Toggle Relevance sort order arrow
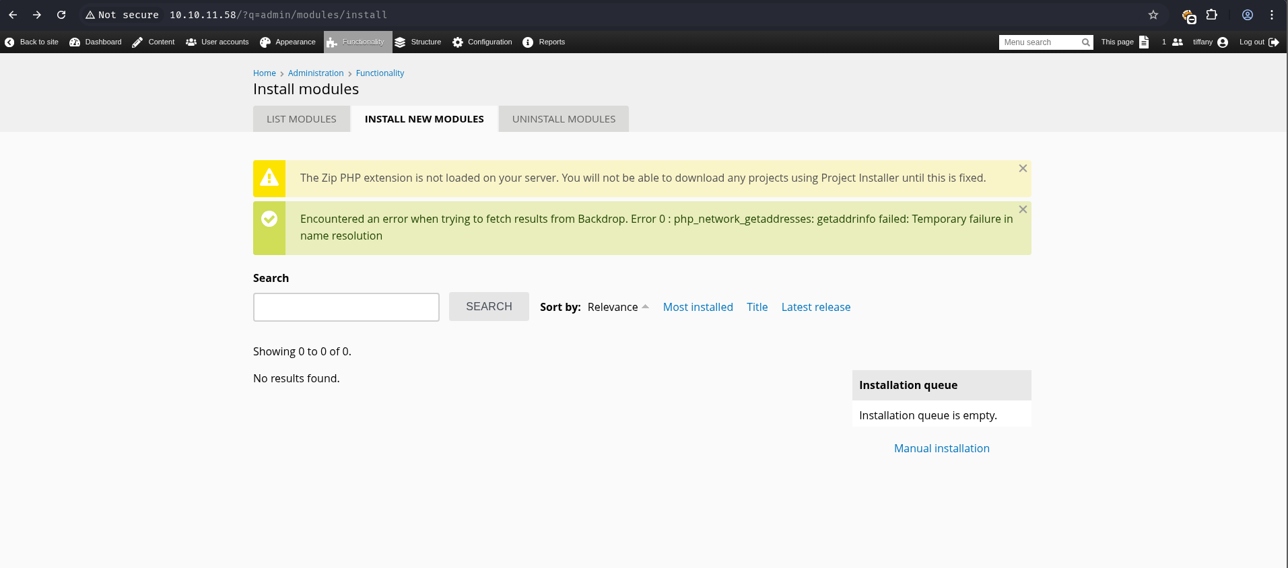The image size is (1288, 568). [645, 307]
